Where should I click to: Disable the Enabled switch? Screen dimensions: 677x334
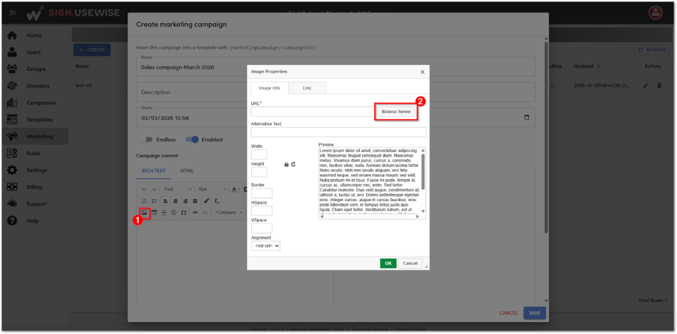[x=192, y=140]
